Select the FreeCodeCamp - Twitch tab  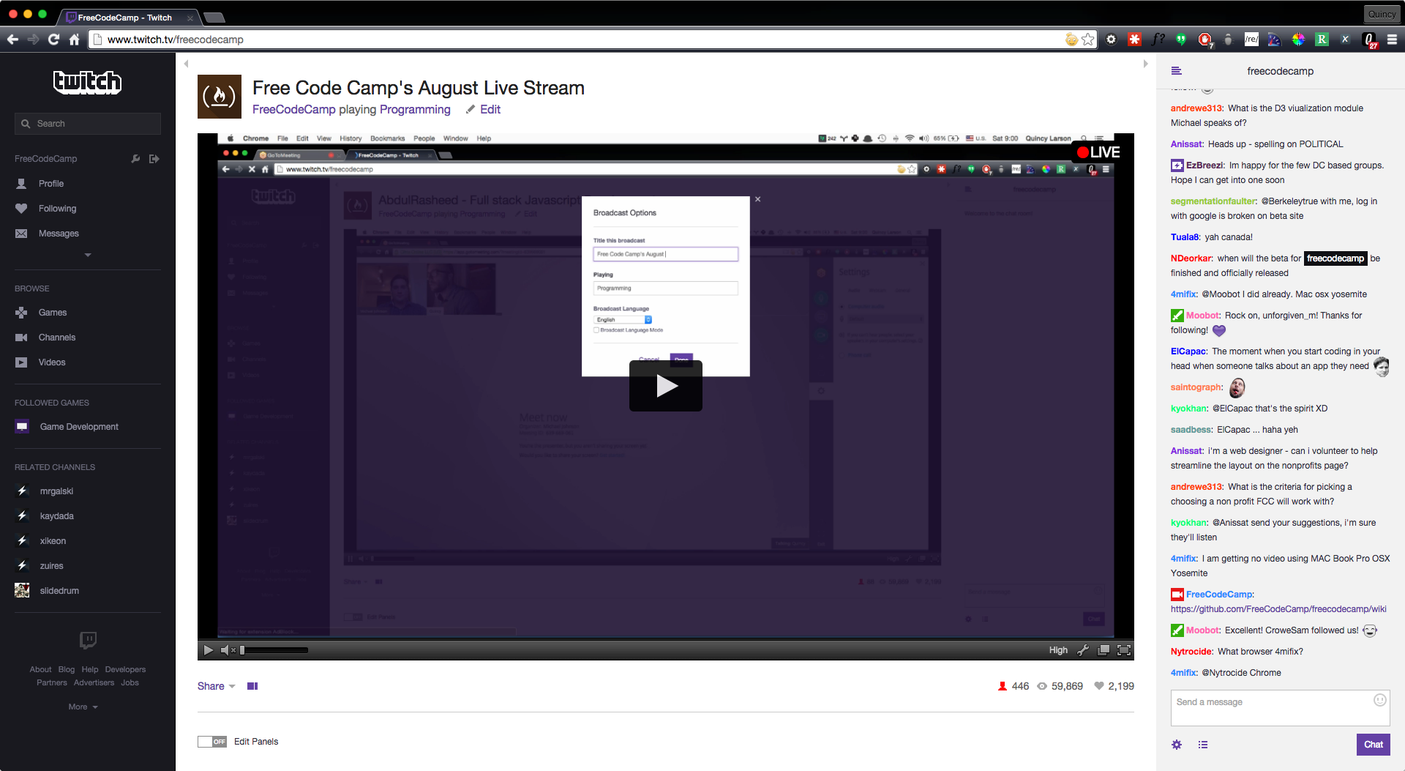(128, 18)
